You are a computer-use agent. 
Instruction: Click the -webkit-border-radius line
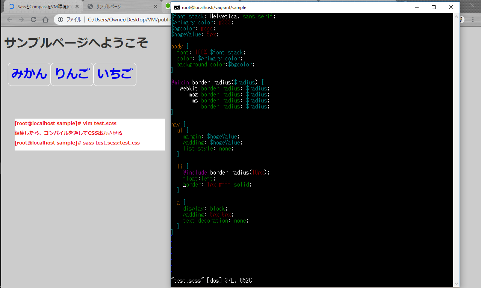point(223,89)
